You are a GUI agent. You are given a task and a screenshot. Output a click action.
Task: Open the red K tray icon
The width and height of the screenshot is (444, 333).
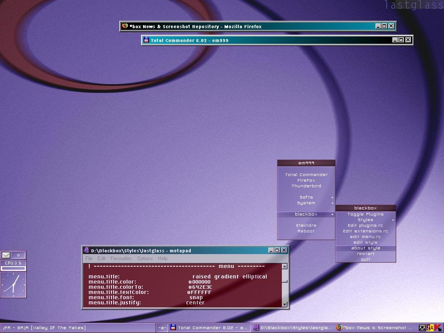(x=438, y=328)
